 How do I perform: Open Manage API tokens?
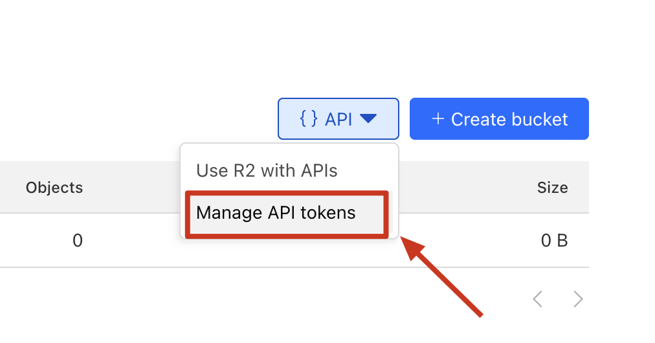point(276,213)
